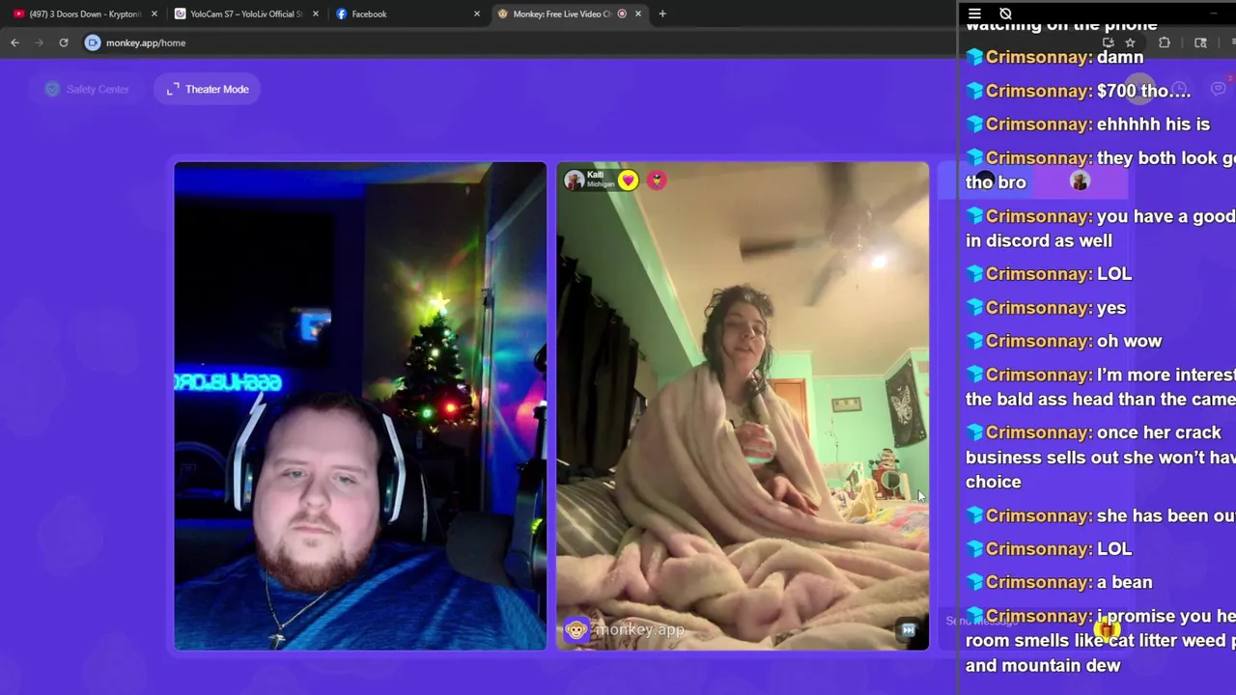Click the Crimsonnay "a bean" chat message

click(1059, 582)
